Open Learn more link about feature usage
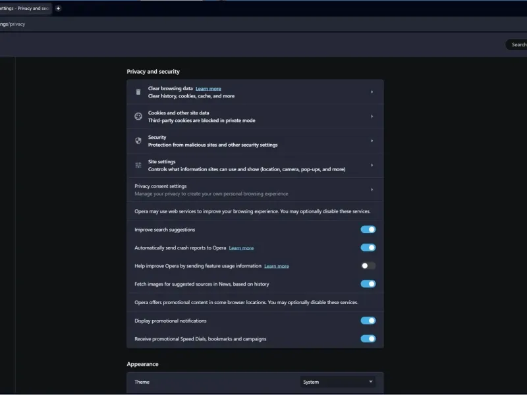Image resolution: width=527 pixels, height=395 pixels. (277, 266)
